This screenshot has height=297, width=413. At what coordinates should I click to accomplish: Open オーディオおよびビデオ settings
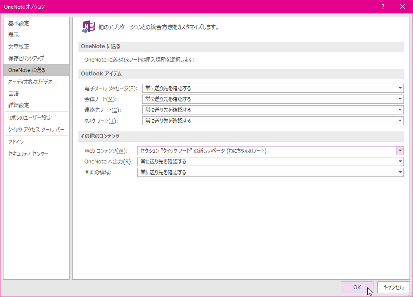coord(37,82)
